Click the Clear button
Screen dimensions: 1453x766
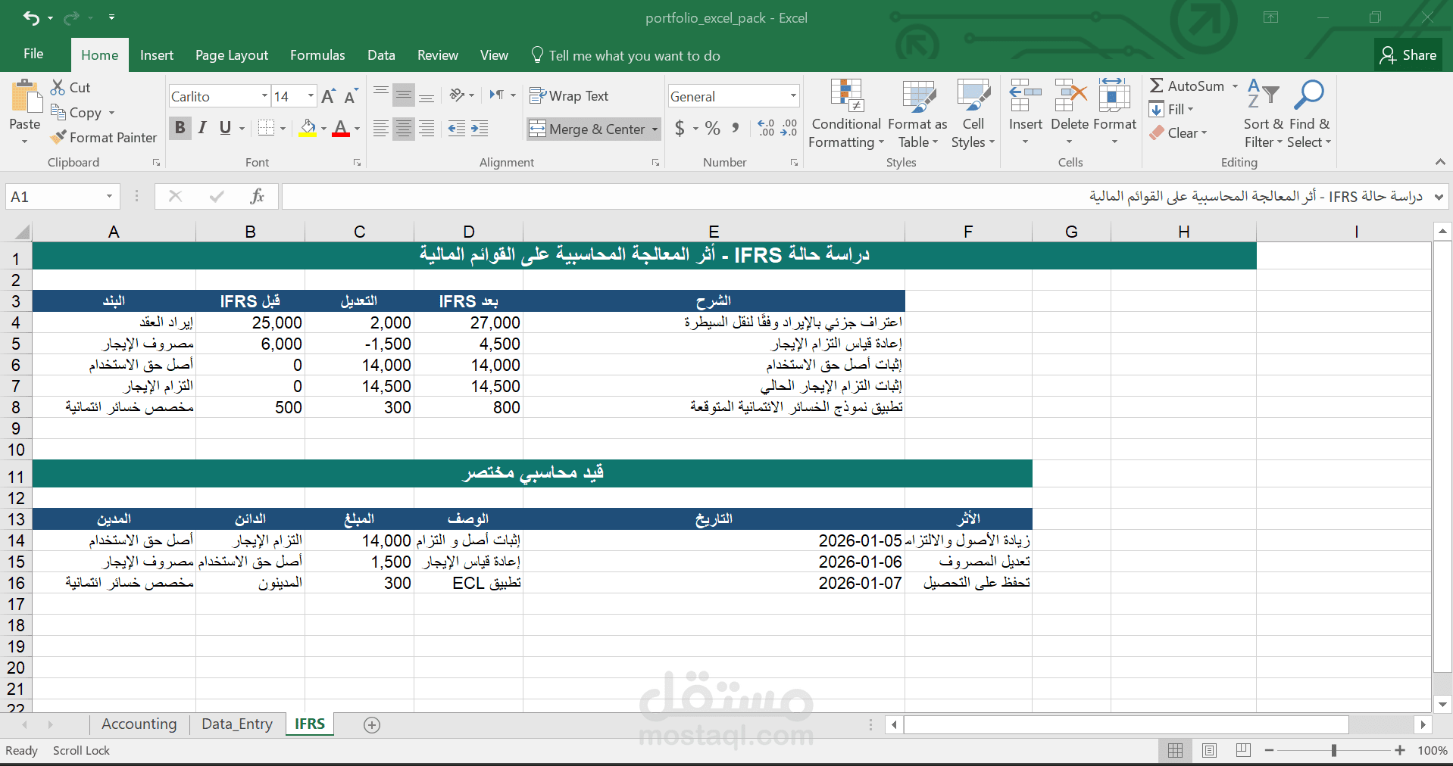click(x=1178, y=133)
